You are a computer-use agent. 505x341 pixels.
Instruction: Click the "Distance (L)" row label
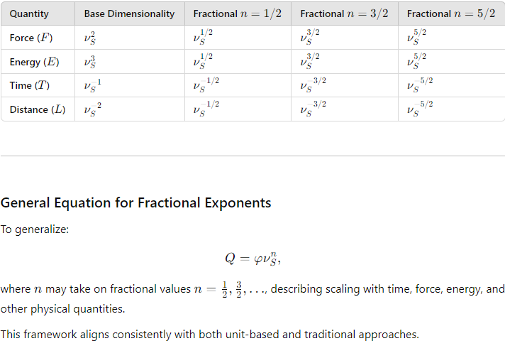point(38,109)
